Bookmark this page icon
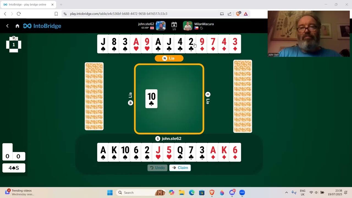The width and height of the screenshot is (352, 198). [x=56, y=14]
